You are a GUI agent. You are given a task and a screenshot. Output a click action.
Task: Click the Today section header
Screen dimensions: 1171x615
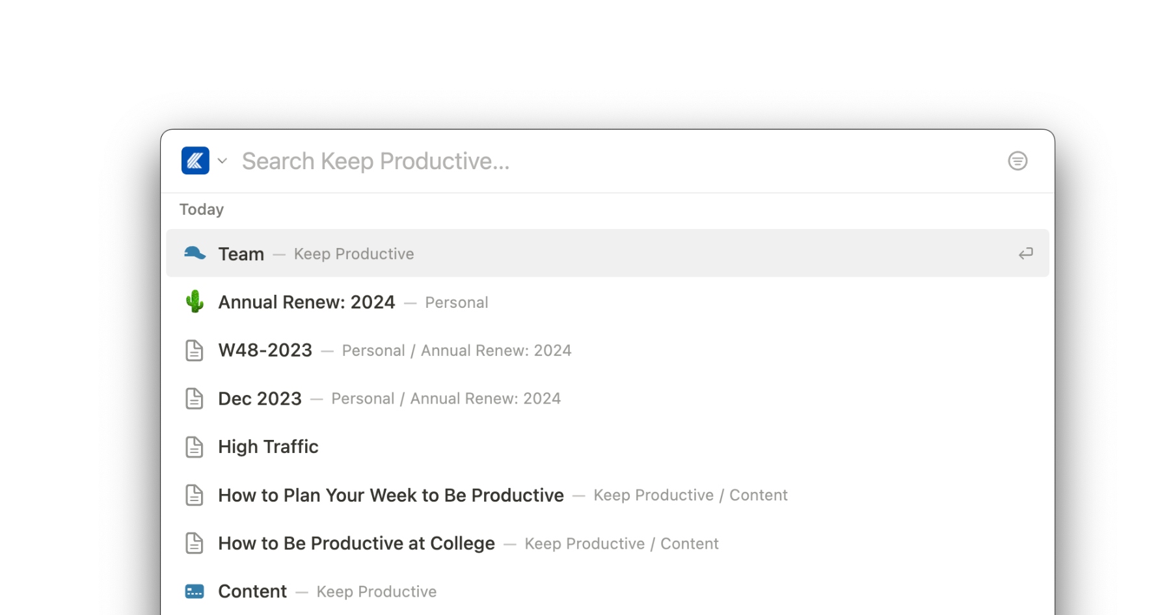pos(201,209)
